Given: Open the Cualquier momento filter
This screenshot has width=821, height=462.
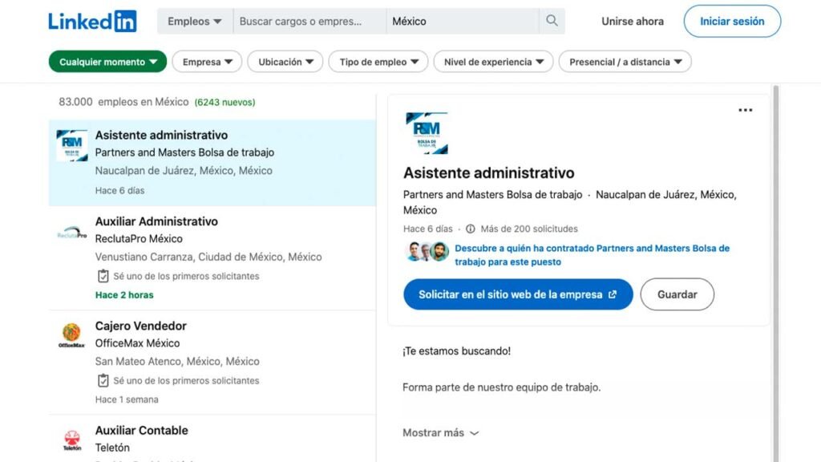Looking at the screenshot, I should [x=108, y=62].
